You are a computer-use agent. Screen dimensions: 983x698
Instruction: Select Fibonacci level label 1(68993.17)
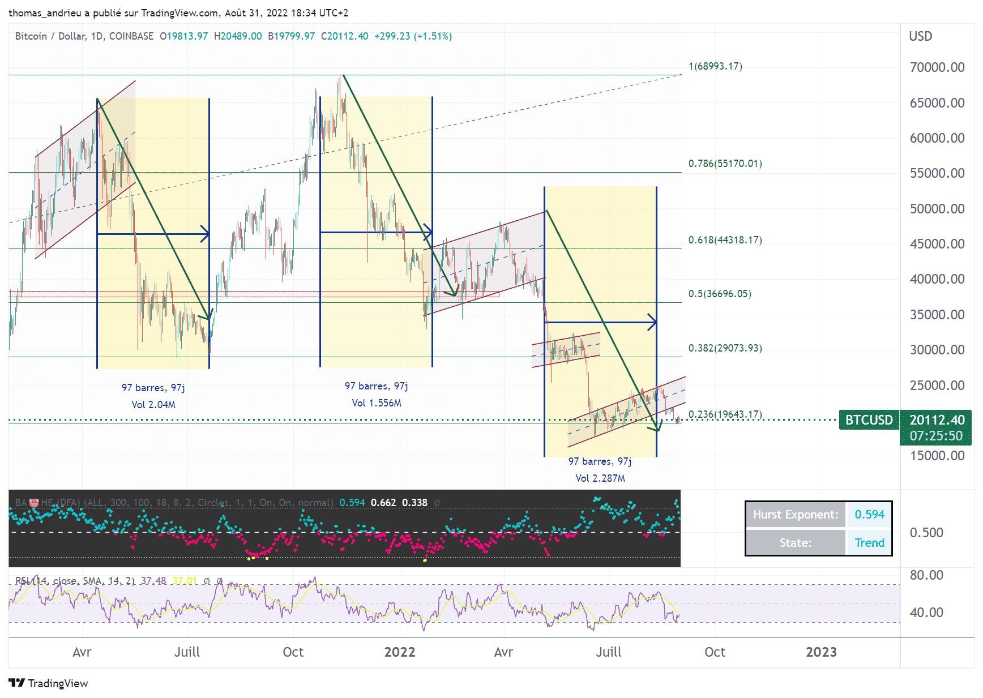coord(715,66)
